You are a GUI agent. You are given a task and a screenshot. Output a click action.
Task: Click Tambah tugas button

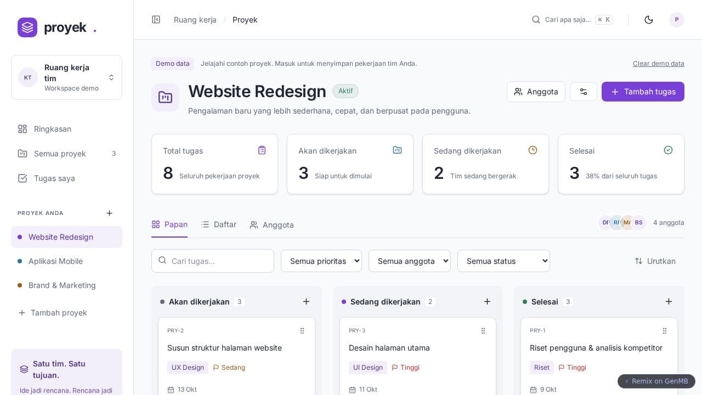643,92
